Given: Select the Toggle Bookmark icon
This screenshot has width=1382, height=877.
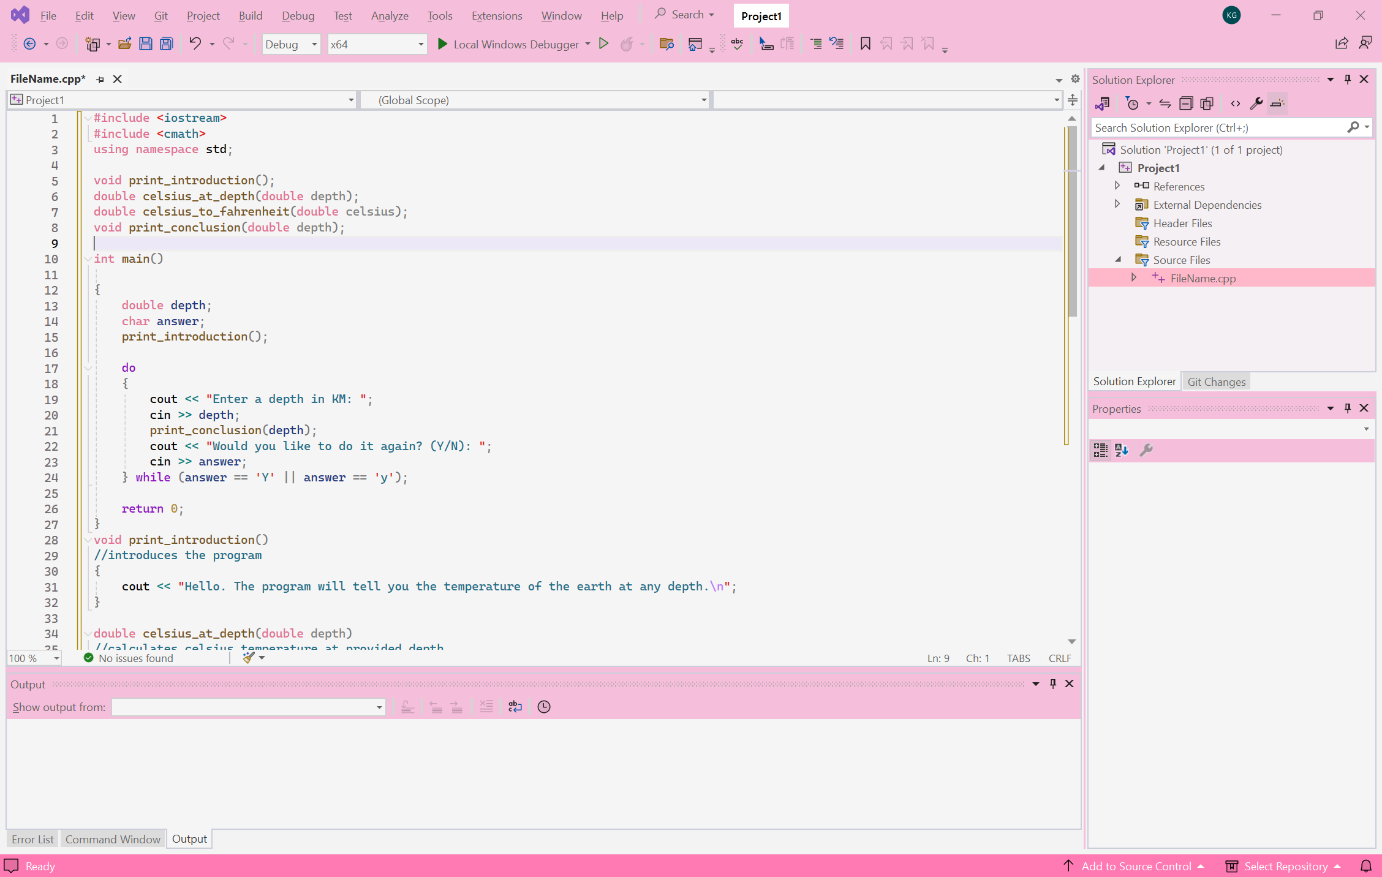Looking at the screenshot, I should tap(866, 43).
